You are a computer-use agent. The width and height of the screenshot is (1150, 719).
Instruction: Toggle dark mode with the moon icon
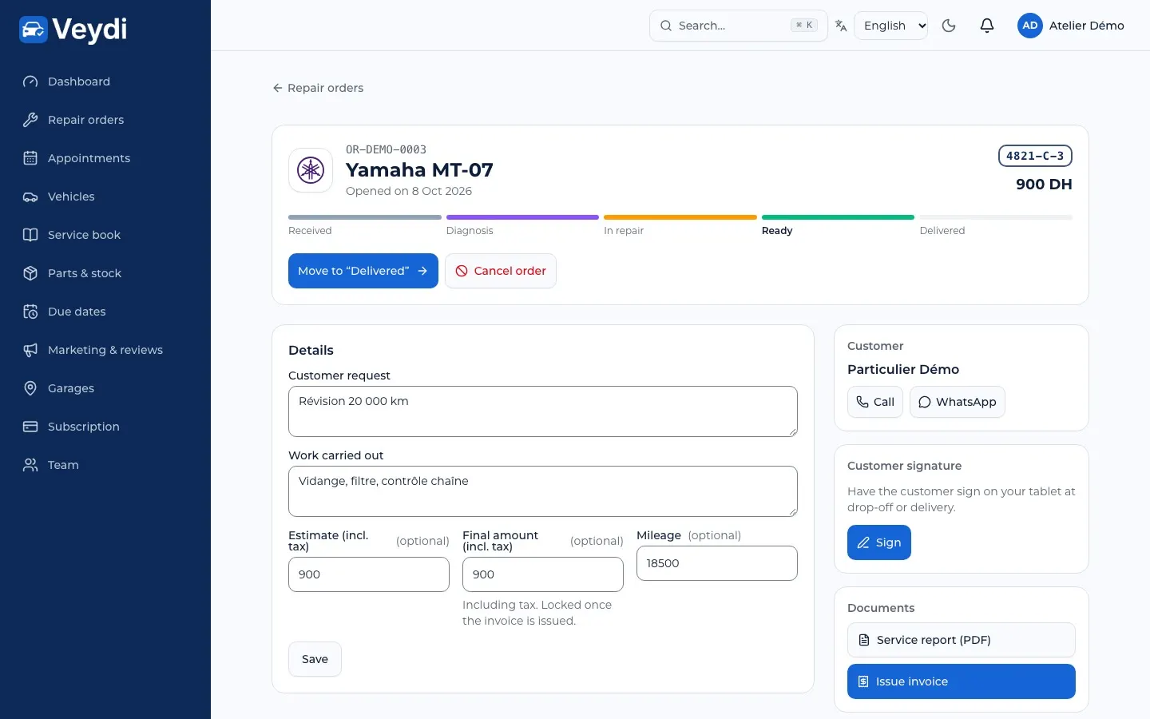949,26
